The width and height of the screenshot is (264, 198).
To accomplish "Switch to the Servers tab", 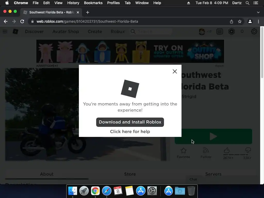I will 213,174.
